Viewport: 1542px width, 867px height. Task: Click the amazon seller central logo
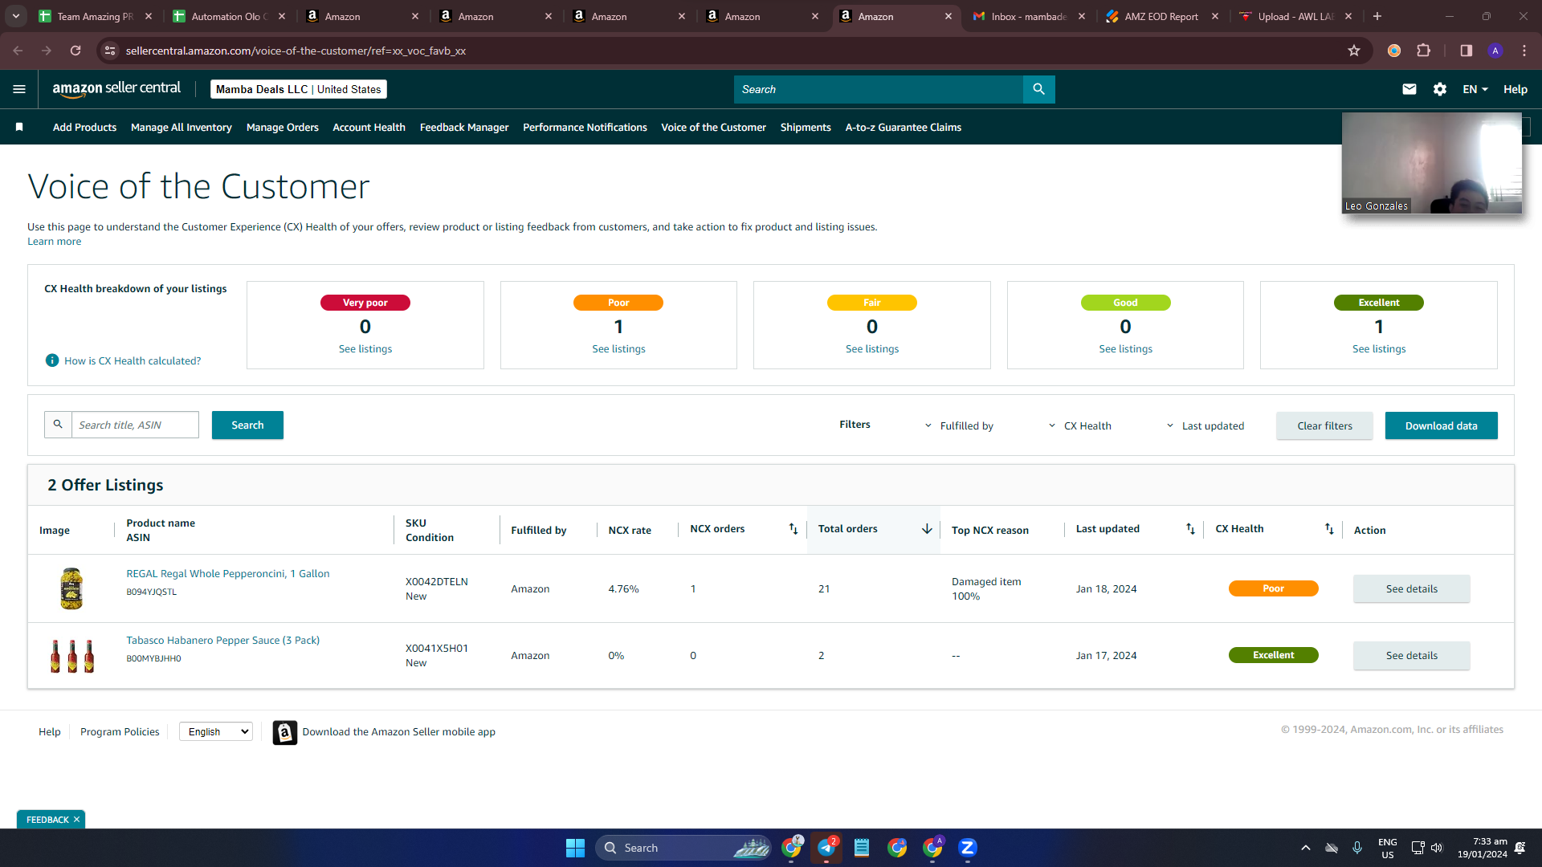pyautogui.click(x=116, y=89)
